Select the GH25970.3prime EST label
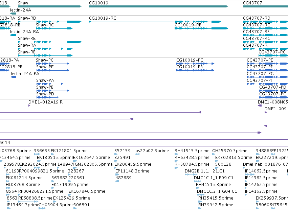288x210 pixels. [230, 151]
